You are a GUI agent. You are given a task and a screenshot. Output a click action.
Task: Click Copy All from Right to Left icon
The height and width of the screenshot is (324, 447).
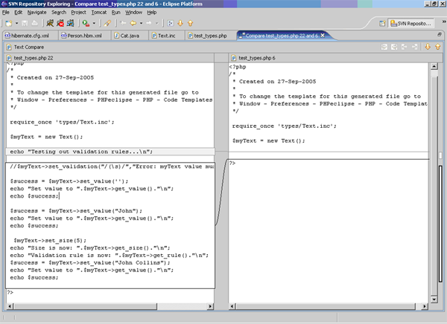(x=394, y=47)
